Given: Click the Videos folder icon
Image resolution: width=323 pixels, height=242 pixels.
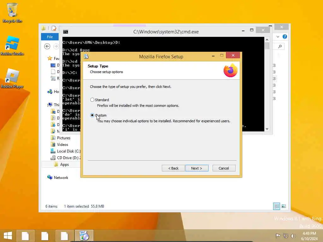Looking at the screenshot, I should click(x=53, y=144).
